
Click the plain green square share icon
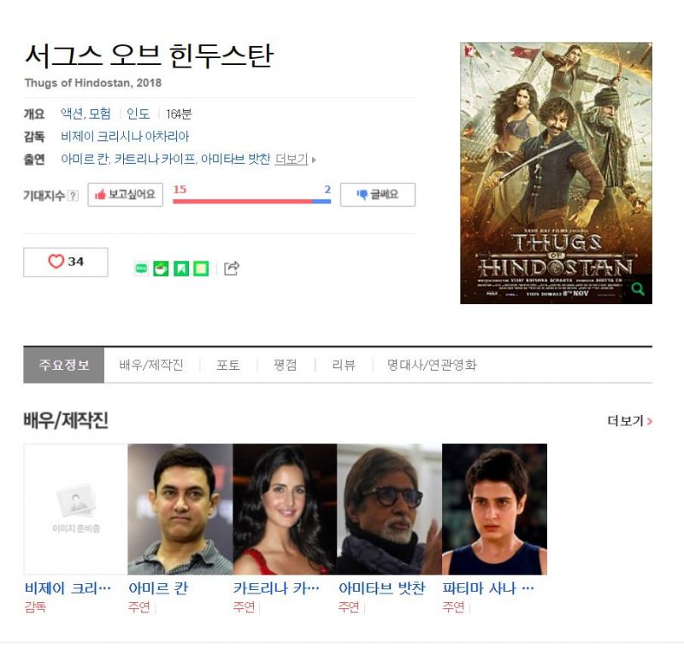pos(201,268)
